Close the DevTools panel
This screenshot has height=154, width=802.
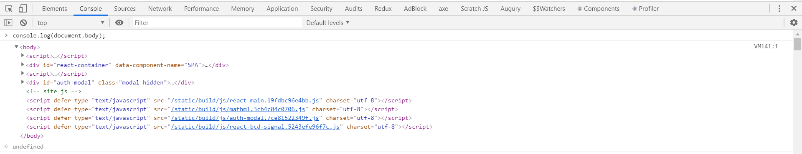[794, 8]
